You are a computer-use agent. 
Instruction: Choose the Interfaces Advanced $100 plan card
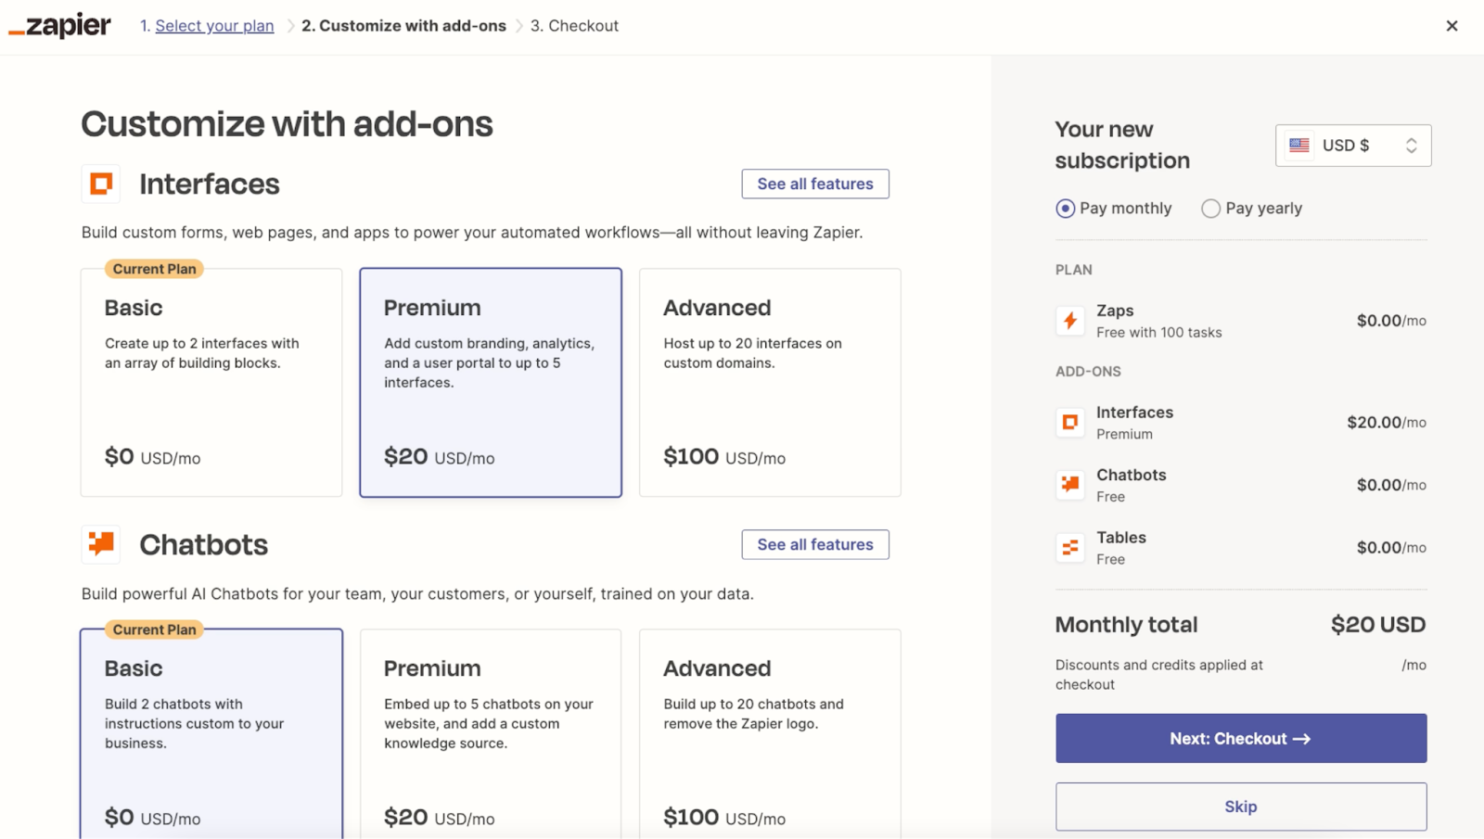point(770,383)
